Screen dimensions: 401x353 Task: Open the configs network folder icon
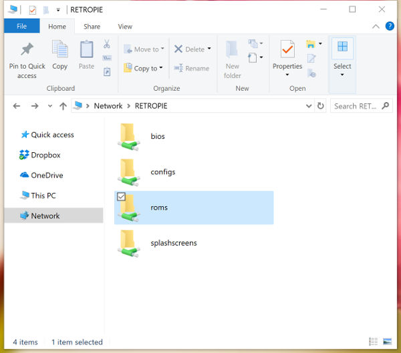click(128, 172)
